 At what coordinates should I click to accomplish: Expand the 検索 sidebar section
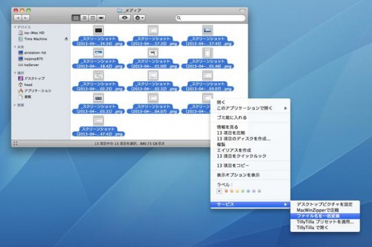(15, 105)
